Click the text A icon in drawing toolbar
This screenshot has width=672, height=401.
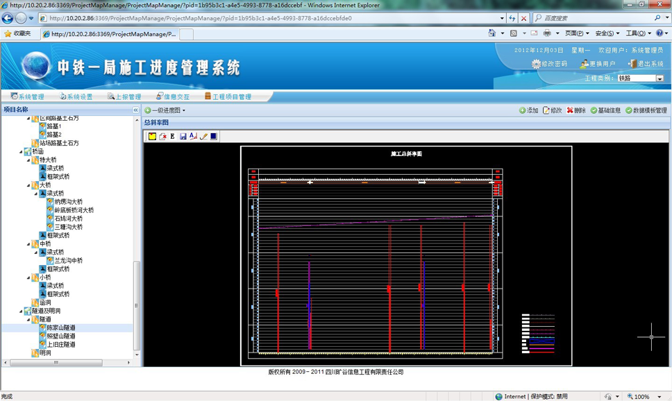[193, 136]
